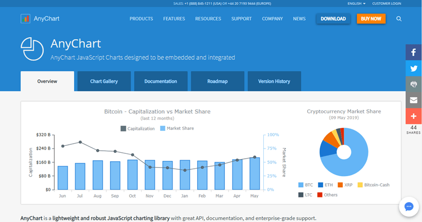The width and height of the screenshot is (422, 222).
Task: Toggle the Market Share legend item
Action: (x=177, y=128)
